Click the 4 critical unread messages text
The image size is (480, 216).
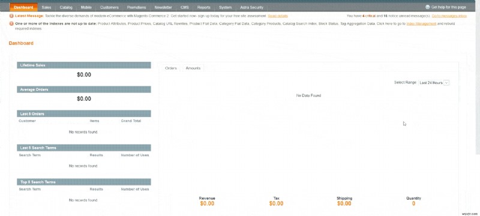[x=369, y=16]
